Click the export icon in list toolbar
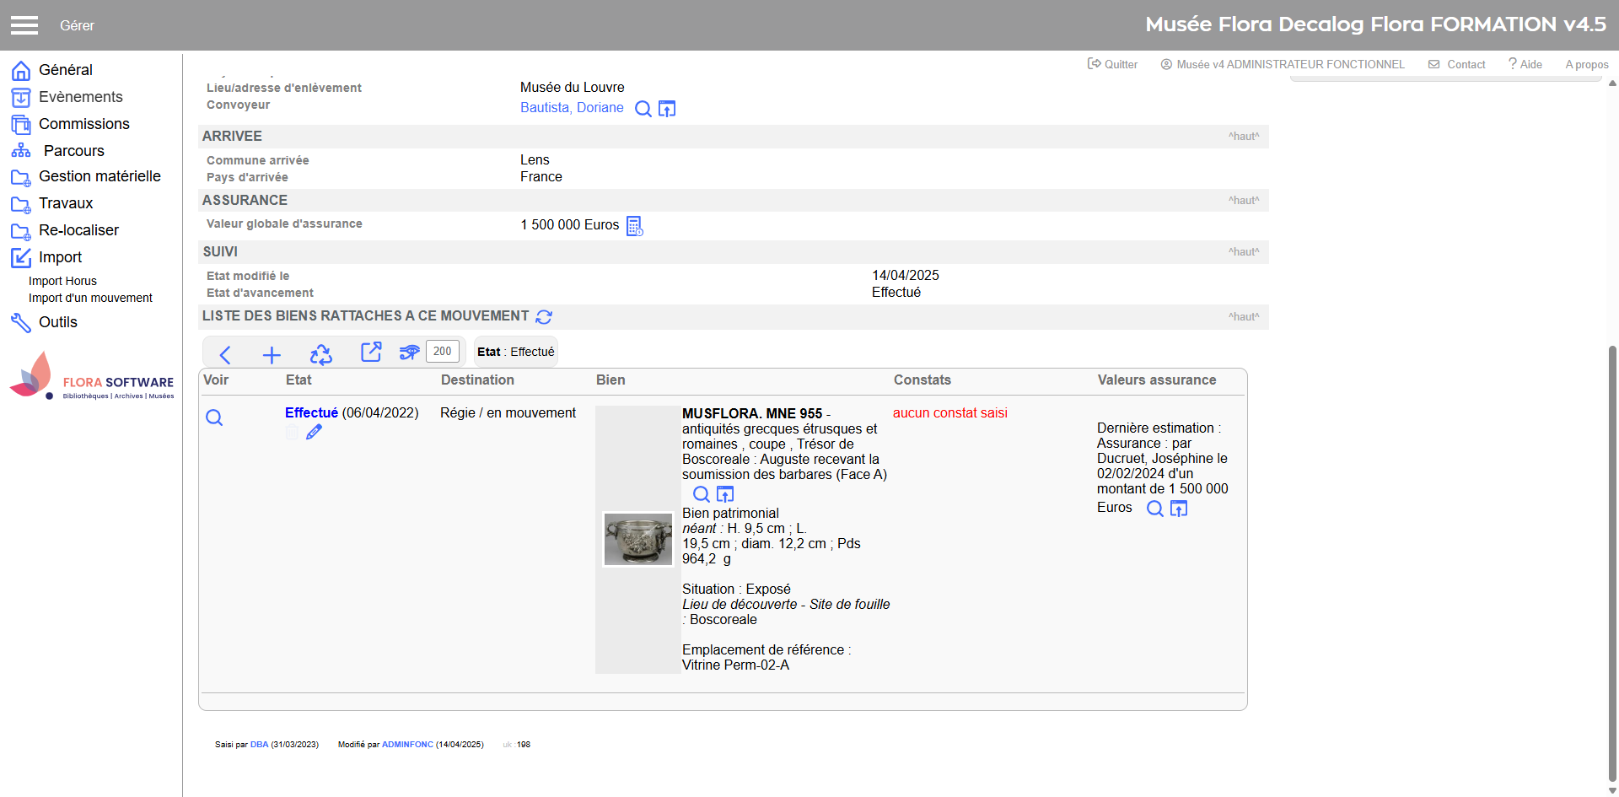The image size is (1619, 797). click(x=371, y=353)
